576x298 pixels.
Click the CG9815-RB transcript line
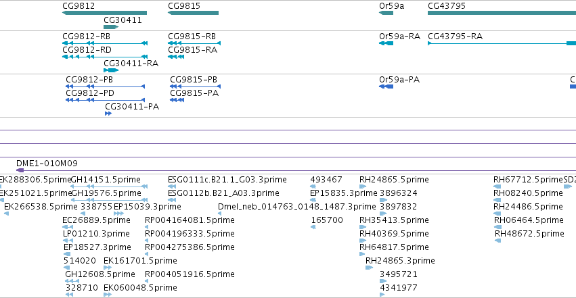tap(194, 43)
